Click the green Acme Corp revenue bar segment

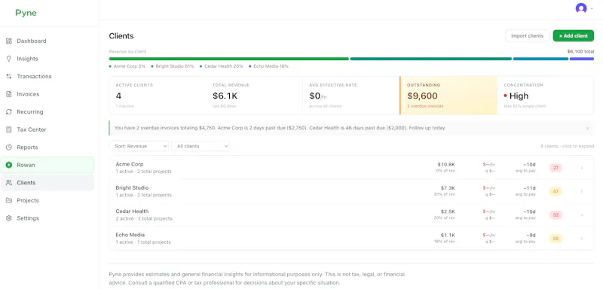pyautogui.click(x=229, y=59)
